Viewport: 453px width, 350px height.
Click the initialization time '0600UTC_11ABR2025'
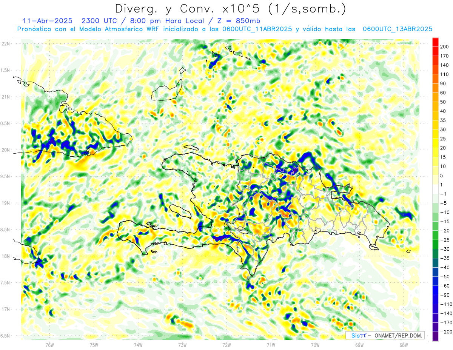click(257, 29)
